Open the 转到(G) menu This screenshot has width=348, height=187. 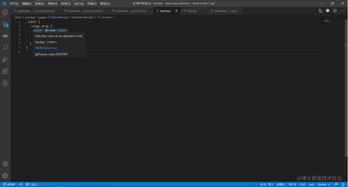tap(66, 3)
